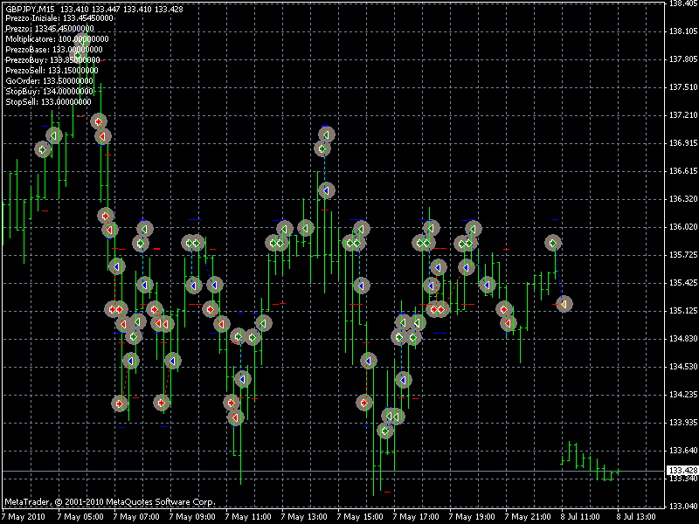Select price scale value 135.725
The height and width of the screenshot is (524, 699).
pos(682,255)
